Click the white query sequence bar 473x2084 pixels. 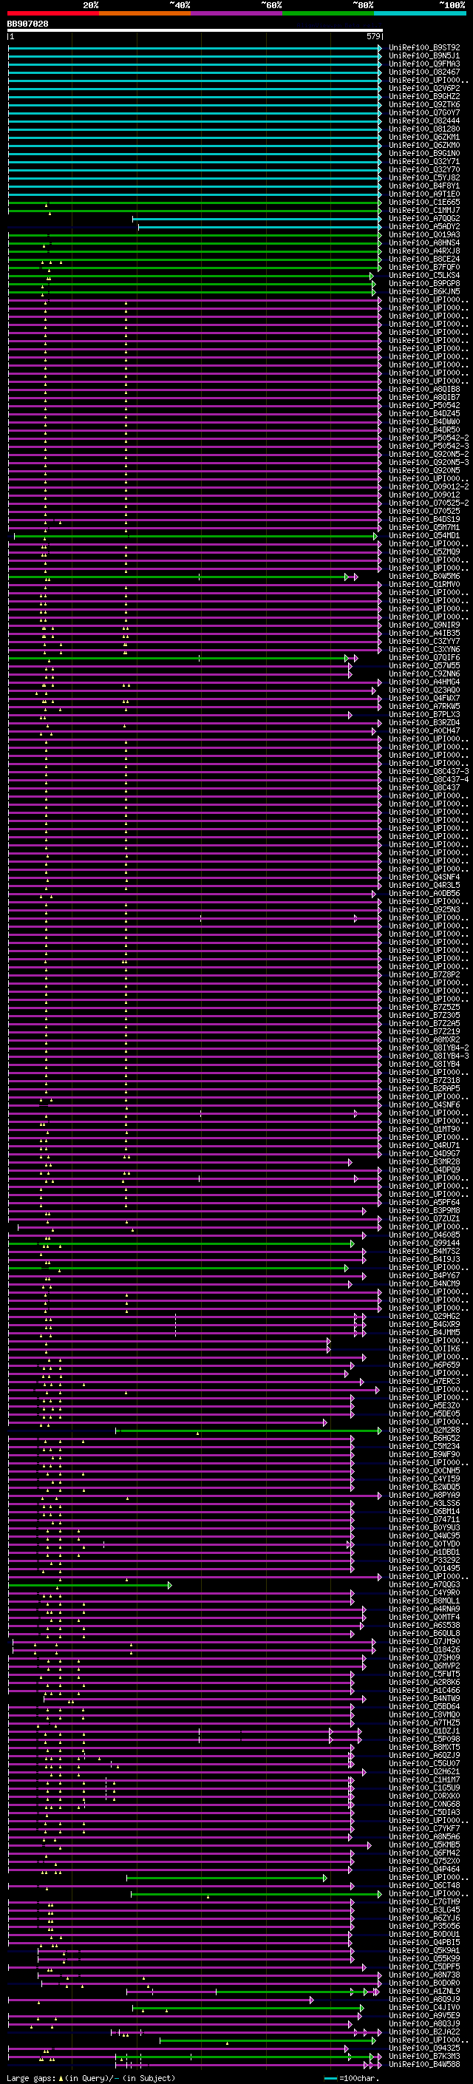pos(195,31)
